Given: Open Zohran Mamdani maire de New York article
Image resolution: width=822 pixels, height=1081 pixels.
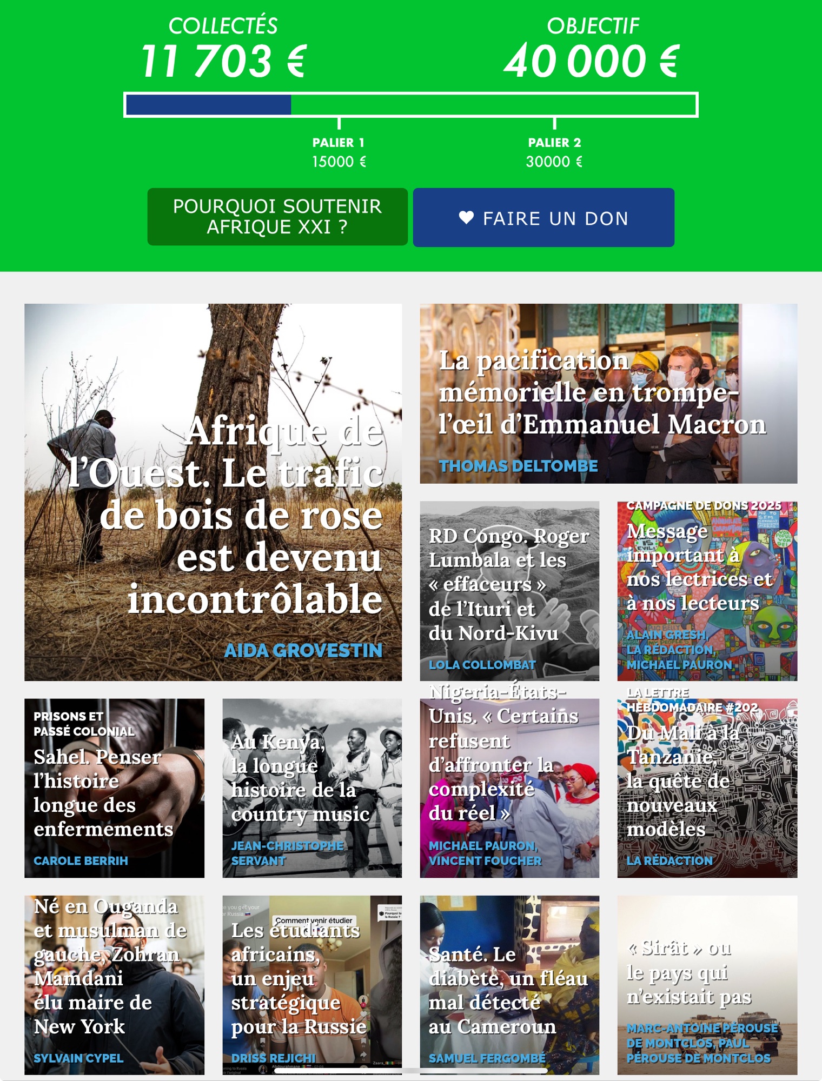Looking at the screenshot, I should point(114,985).
